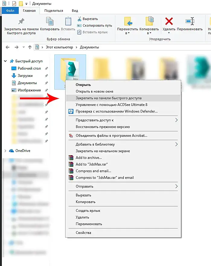Choose Удалить in the context menu
The height and width of the screenshot is (266, 211).
[x=123, y=217]
